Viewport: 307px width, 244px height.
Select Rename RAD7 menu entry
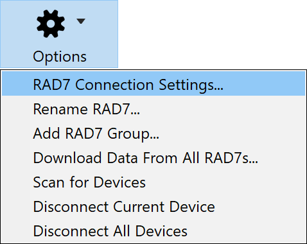pyautogui.click(x=153, y=109)
